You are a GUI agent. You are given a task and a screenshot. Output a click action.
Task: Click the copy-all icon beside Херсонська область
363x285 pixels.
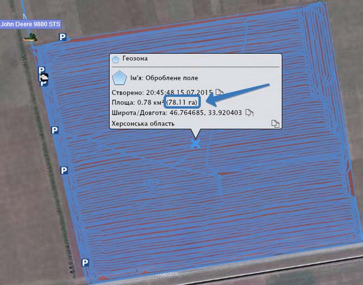click(275, 124)
